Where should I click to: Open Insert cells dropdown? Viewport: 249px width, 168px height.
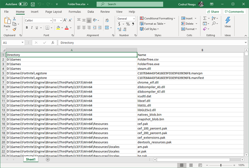point(196,18)
